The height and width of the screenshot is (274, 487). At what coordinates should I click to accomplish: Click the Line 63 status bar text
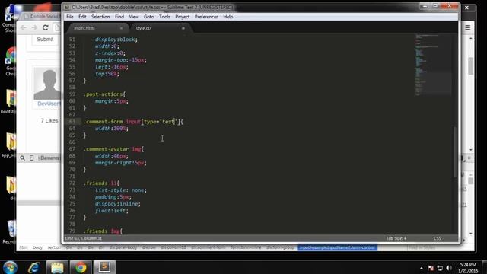pyautogui.click(x=83, y=238)
